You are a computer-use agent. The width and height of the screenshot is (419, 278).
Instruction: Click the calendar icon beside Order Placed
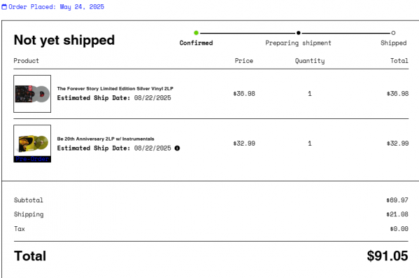[4, 7]
